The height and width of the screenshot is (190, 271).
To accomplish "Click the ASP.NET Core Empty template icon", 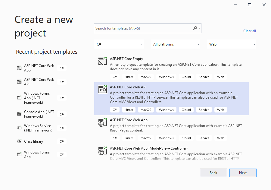I will click(x=103, y=61).
